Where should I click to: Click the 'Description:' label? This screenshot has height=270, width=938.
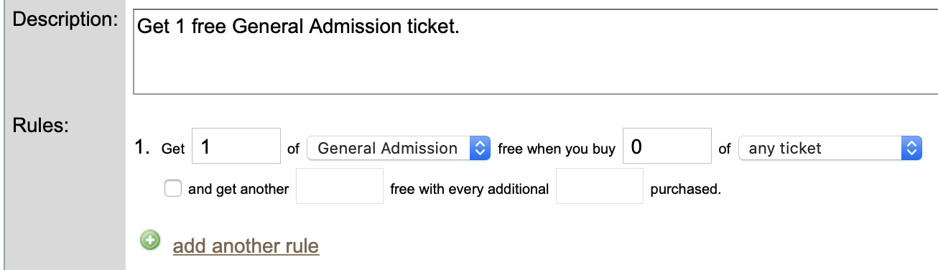(x=65, y=20)
